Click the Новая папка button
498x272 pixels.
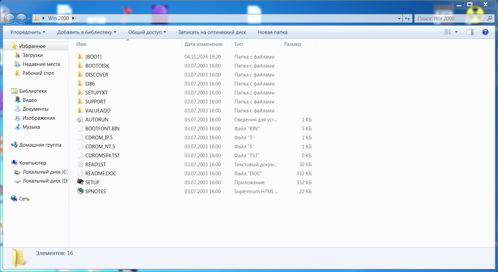click(273, 32)
